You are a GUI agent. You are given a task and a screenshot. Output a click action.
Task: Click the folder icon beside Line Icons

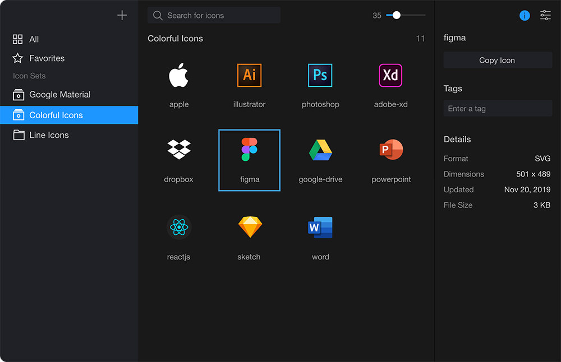tap(19, 134)
